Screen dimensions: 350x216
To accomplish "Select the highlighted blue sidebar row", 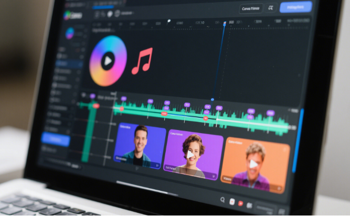I will 69,64.
